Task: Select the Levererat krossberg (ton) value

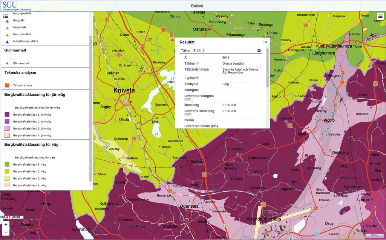Action: 229,111
